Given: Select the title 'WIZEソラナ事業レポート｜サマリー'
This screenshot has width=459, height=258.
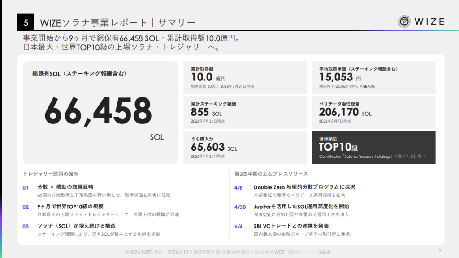Looking at the screenshot, I should click(118, 23).
